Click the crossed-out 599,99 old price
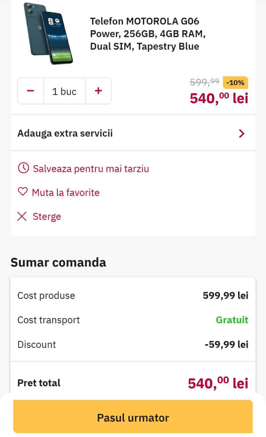The height and width of the screenshot is (437, 266). tap(204, 82)
